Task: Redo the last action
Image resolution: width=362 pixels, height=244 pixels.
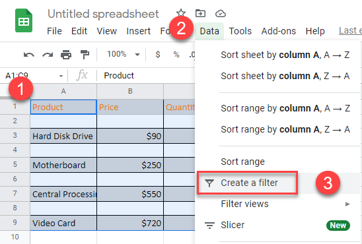Action: [48, 55]
